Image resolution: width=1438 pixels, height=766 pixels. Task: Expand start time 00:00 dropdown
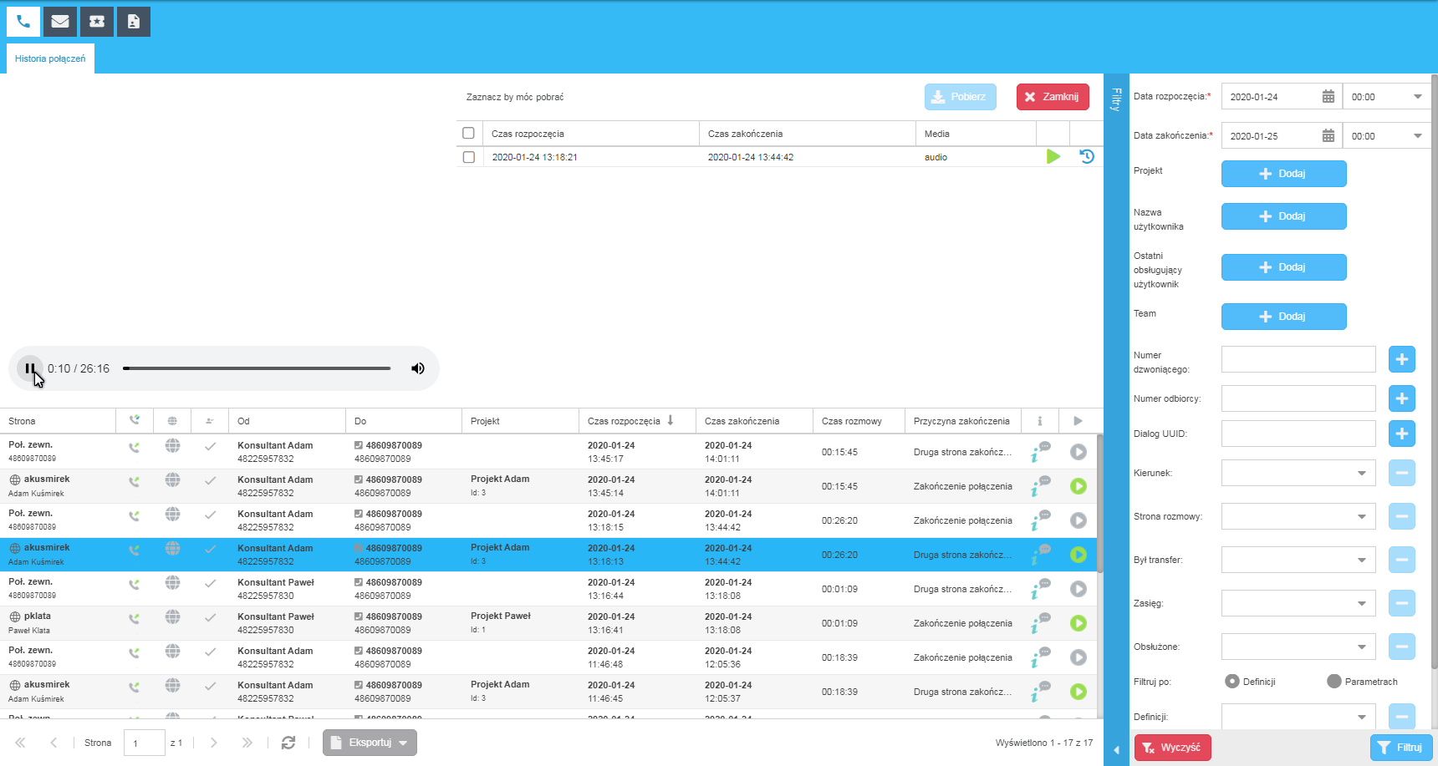1418,97
